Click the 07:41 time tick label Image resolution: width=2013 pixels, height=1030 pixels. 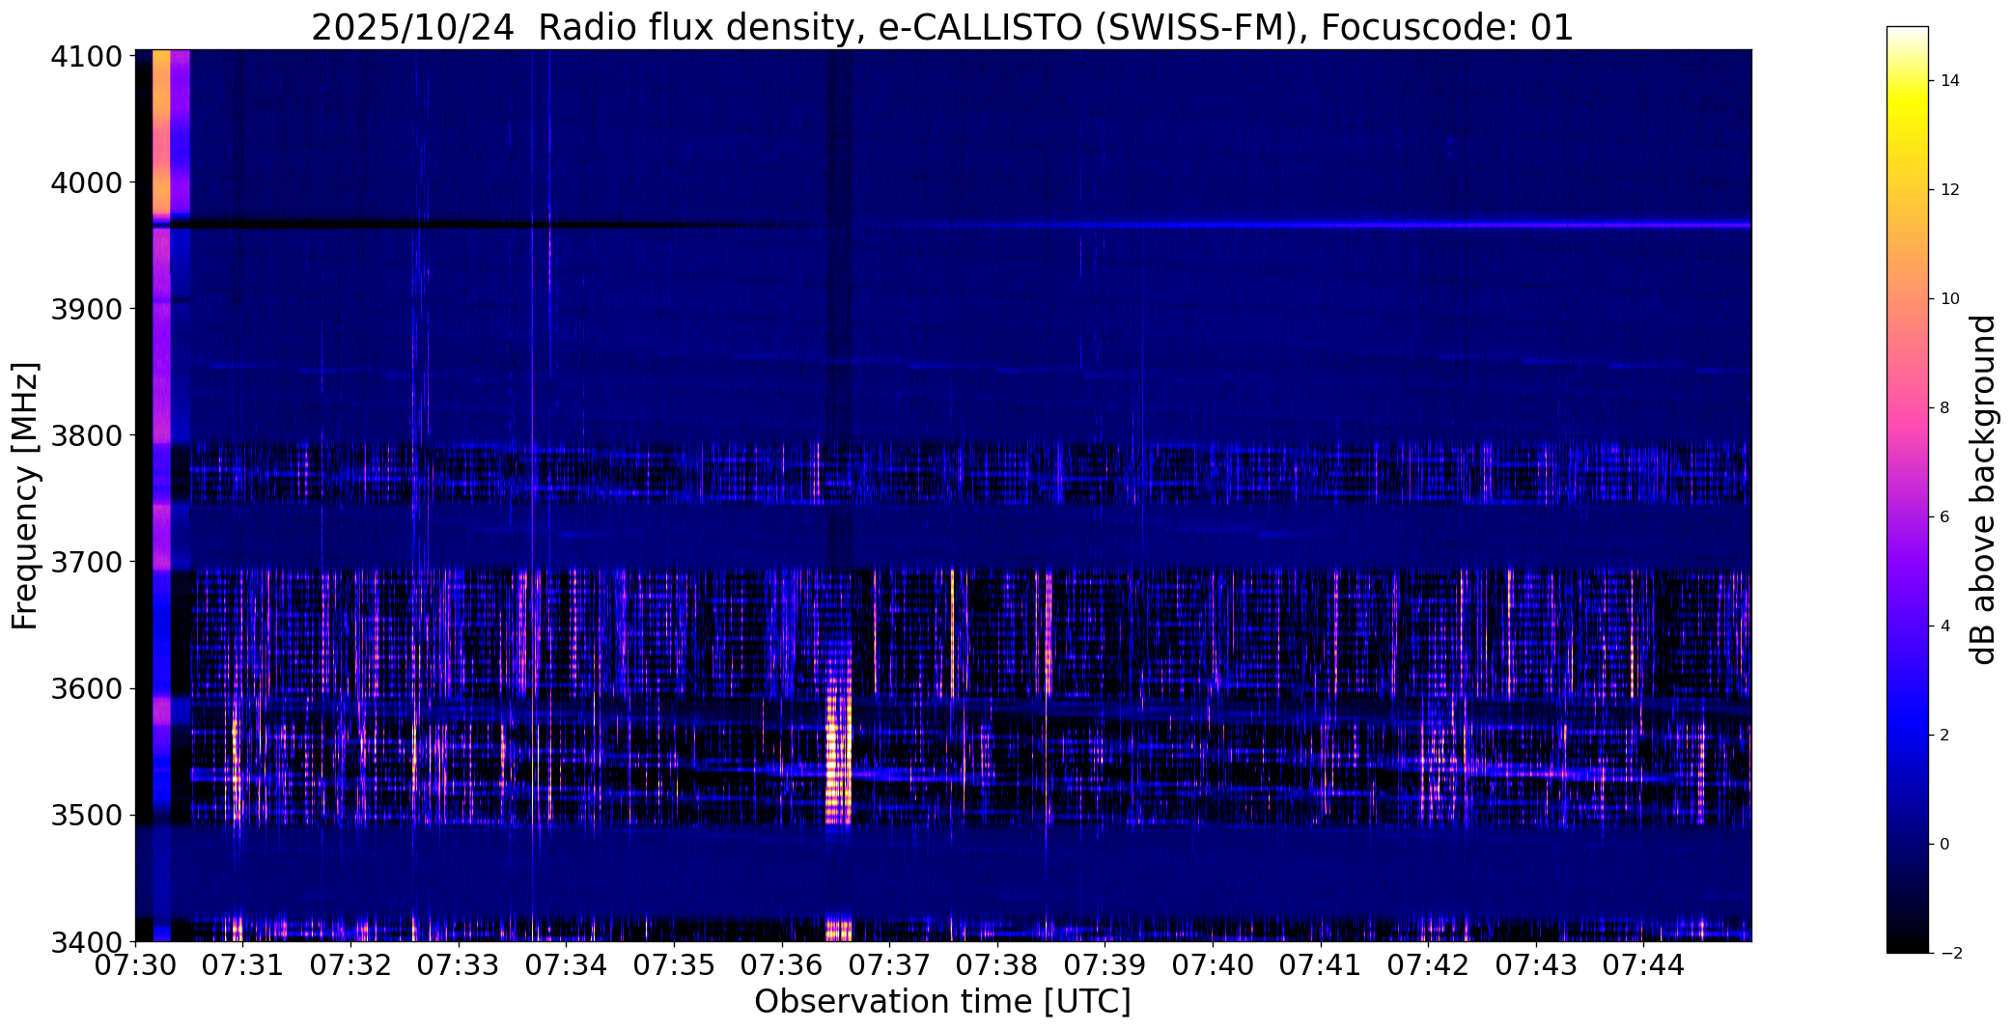tap(1321, 965)
